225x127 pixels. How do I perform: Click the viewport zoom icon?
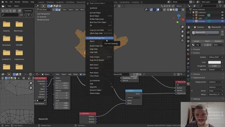tap(182, 27)
